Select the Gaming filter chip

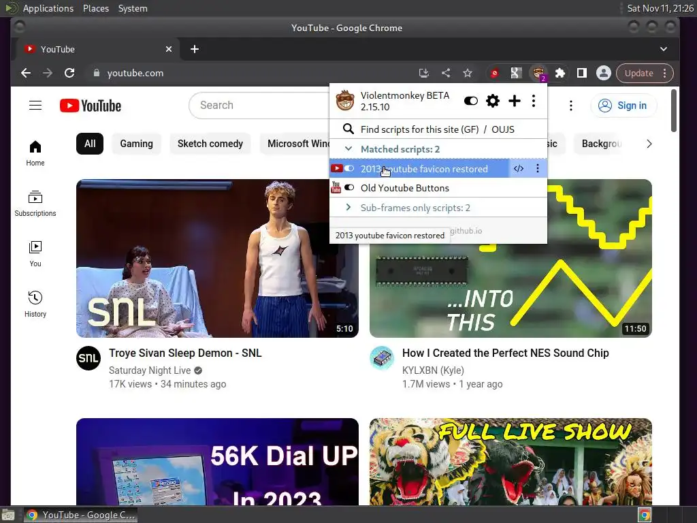136,144
